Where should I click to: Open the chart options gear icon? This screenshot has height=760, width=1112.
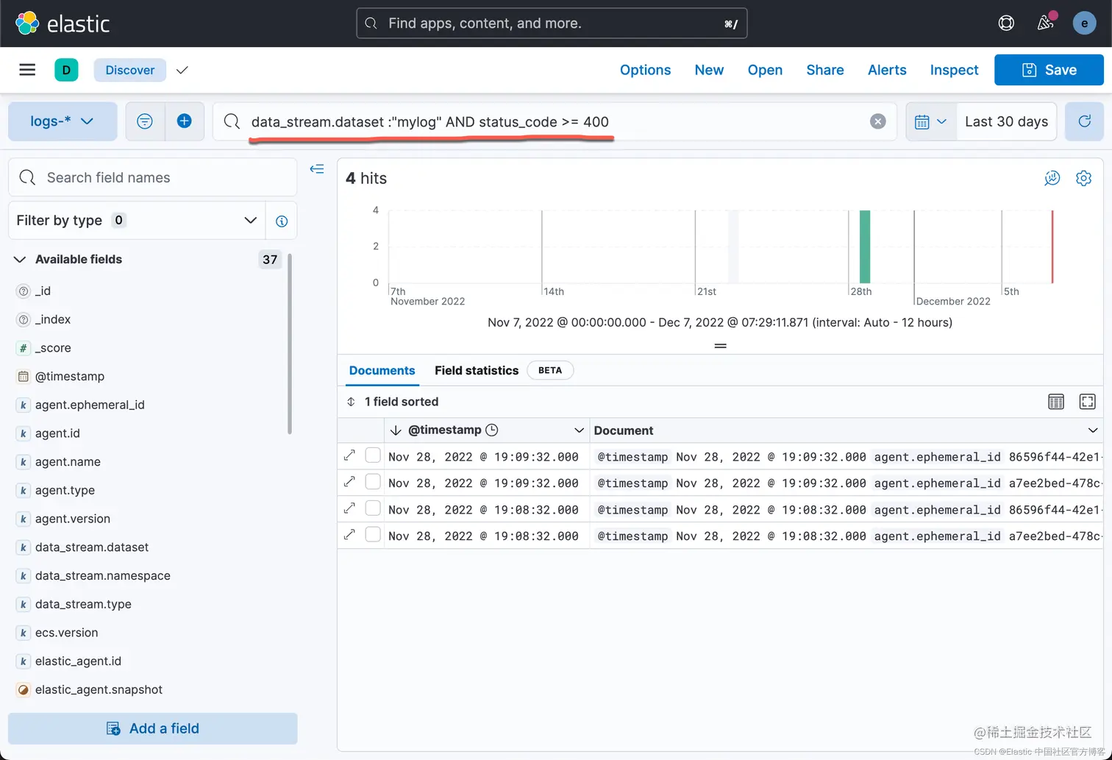1083,178
